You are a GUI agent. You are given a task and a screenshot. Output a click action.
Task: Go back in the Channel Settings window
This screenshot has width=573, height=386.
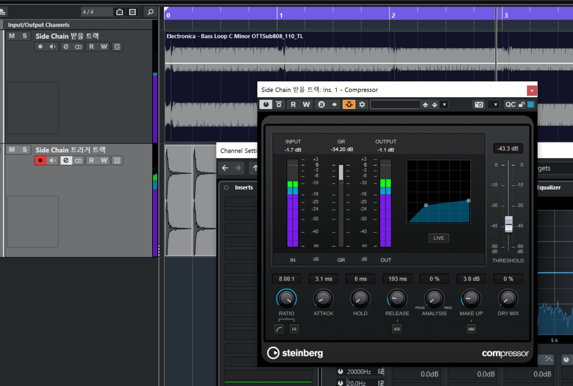(225, 168)
